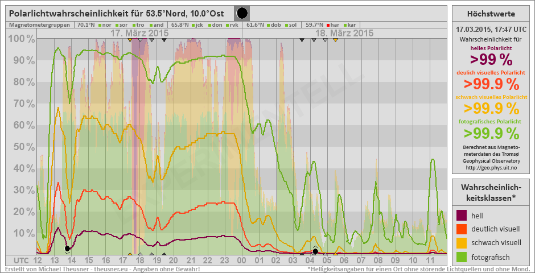Select the yellow 'schwach visuell' legend swatch
Viewport: 535px width, 273px height.
pyautogui.click(x=462, y=243)
